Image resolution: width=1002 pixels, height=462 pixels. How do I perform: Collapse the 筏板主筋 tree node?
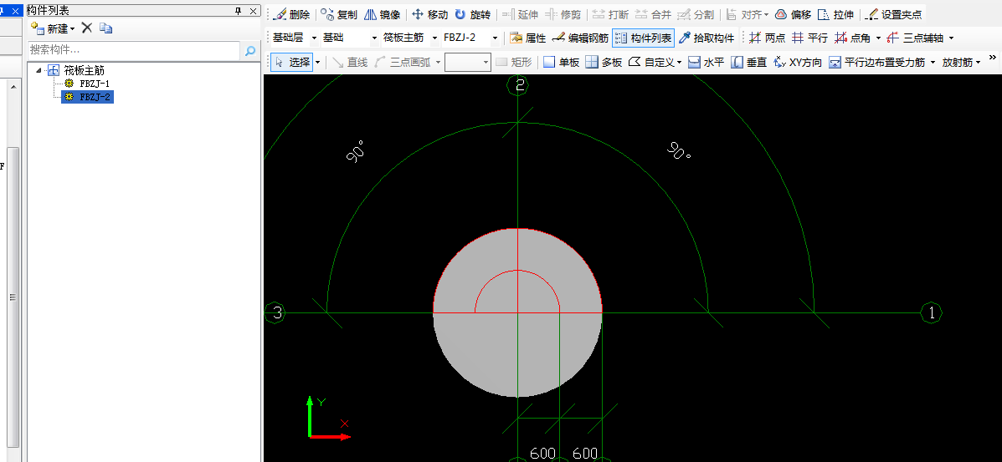[39, 71]
